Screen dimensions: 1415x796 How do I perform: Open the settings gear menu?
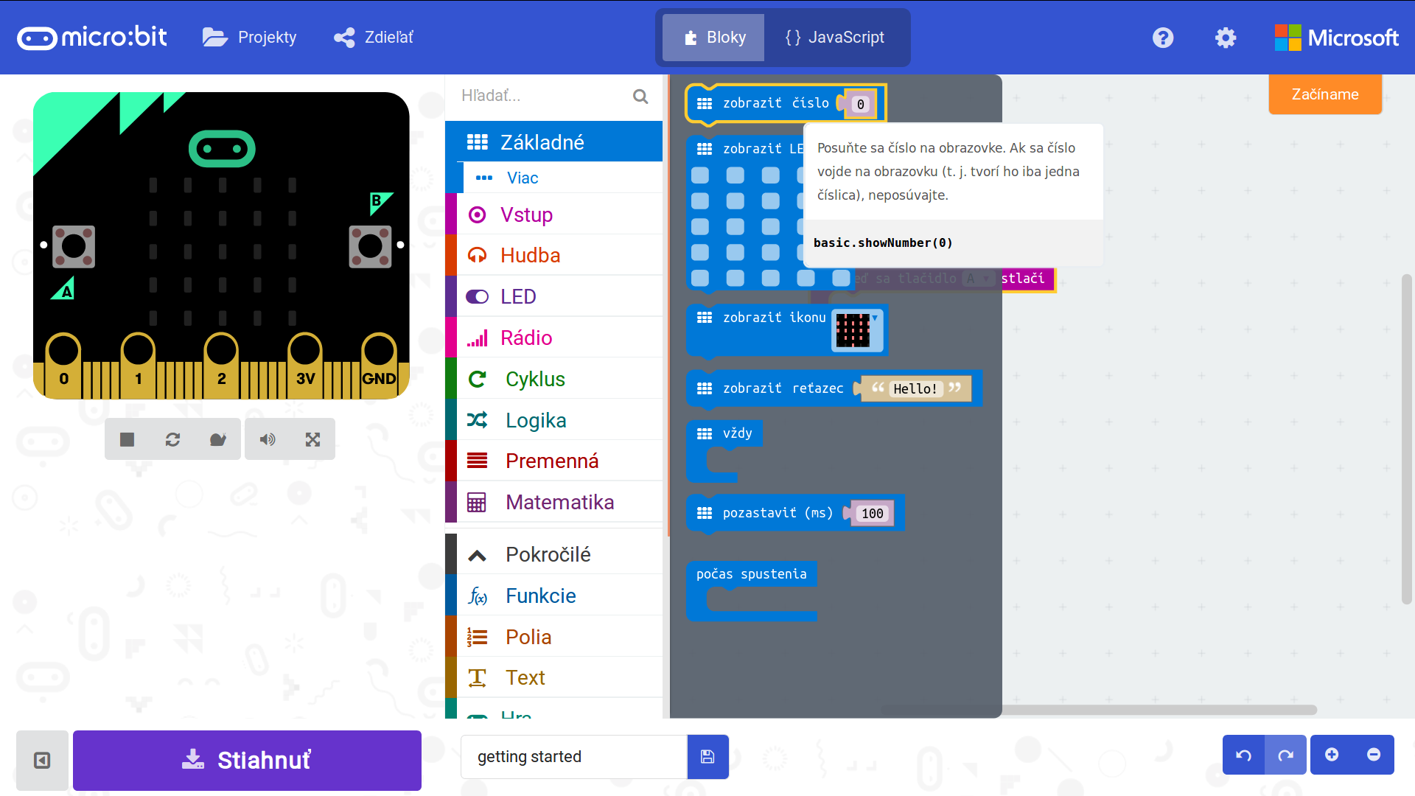[x=1225, y=38]
